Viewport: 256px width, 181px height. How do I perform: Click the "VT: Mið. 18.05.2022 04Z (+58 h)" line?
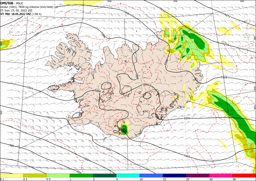21,14
